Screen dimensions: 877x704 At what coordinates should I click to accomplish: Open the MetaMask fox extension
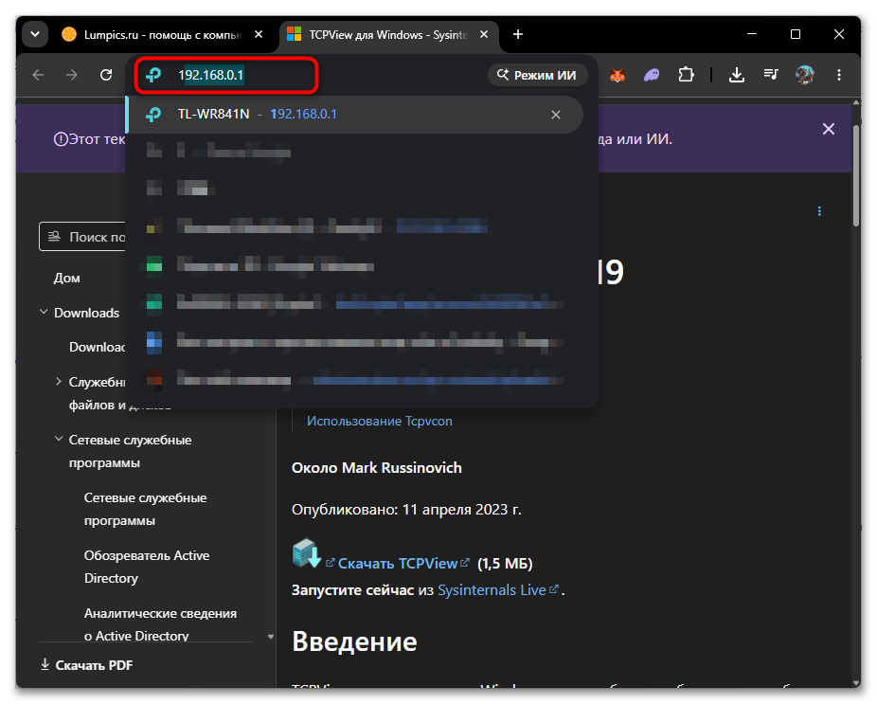click(617, 75)
